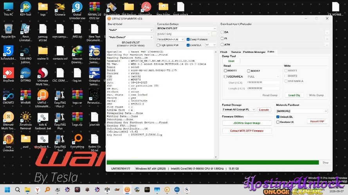Enable the PL checkbox

(222, 38)
